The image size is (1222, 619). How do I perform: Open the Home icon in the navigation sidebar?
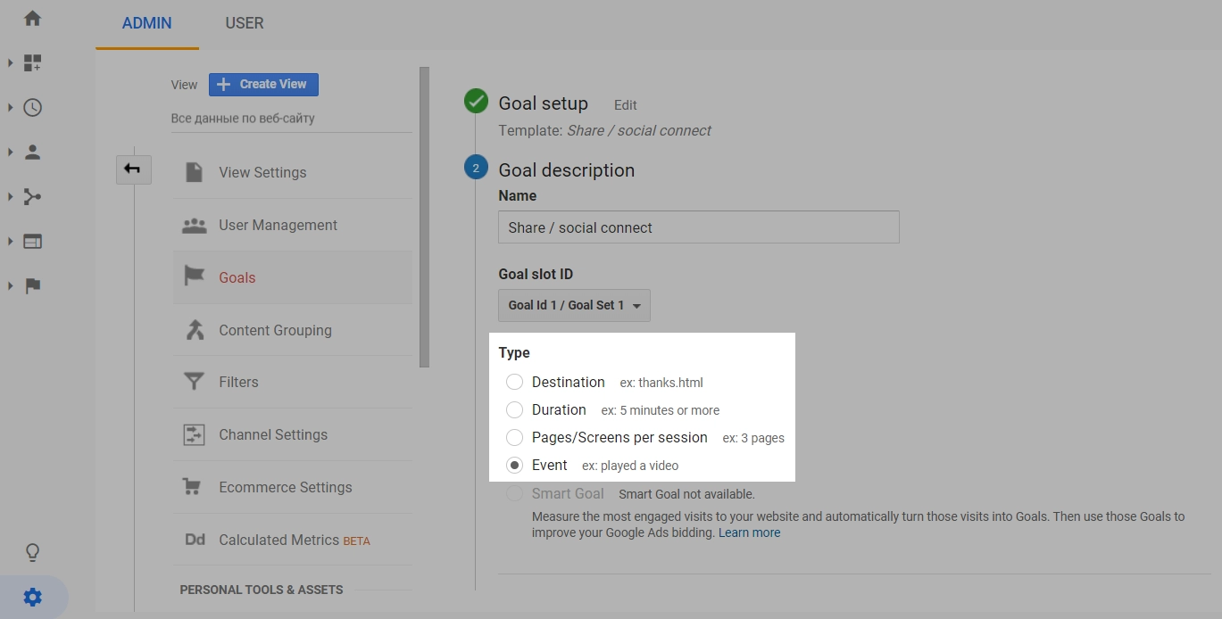click(x=33, y=18)
